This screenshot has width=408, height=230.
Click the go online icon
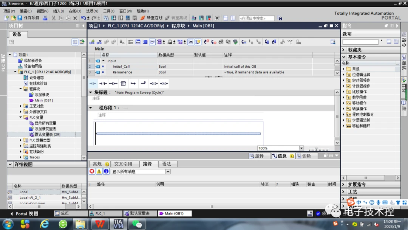click(142, 18)
